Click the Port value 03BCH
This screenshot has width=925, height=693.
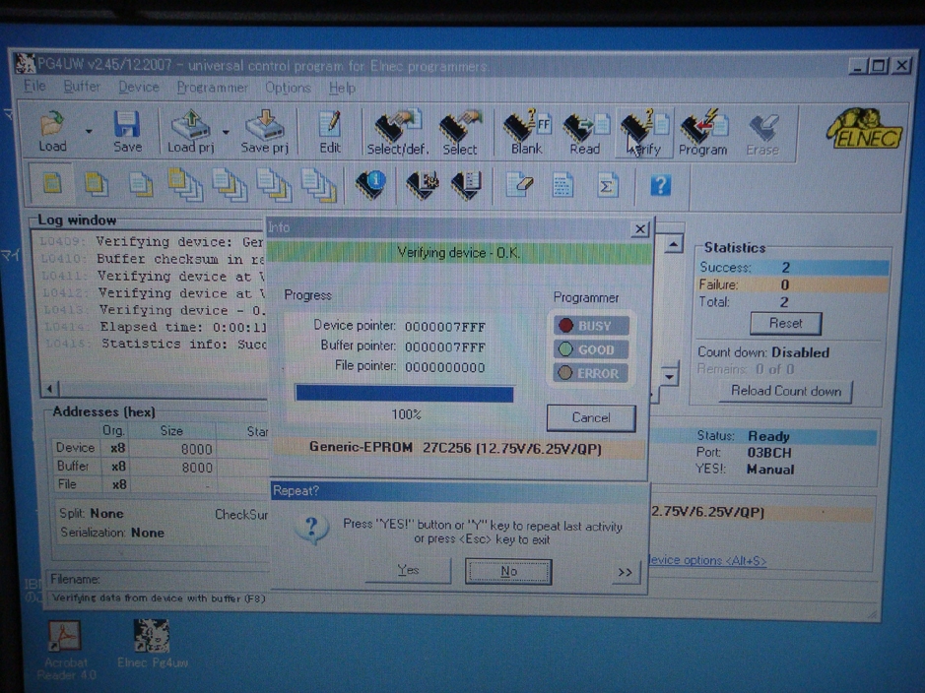(769, 453)
